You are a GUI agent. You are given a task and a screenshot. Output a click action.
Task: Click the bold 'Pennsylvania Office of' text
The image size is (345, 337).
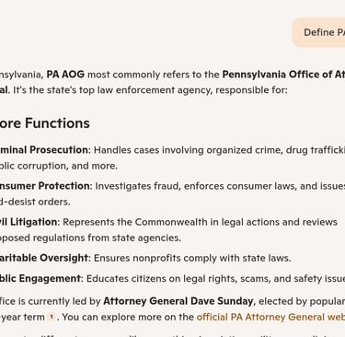point(277,75)
